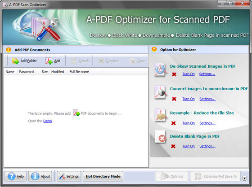Image resolution: width=252 pixels, height=187 pixels.
Task: Open the dropdown arrow beside Optimize And Save As
Action: [244, 178]
